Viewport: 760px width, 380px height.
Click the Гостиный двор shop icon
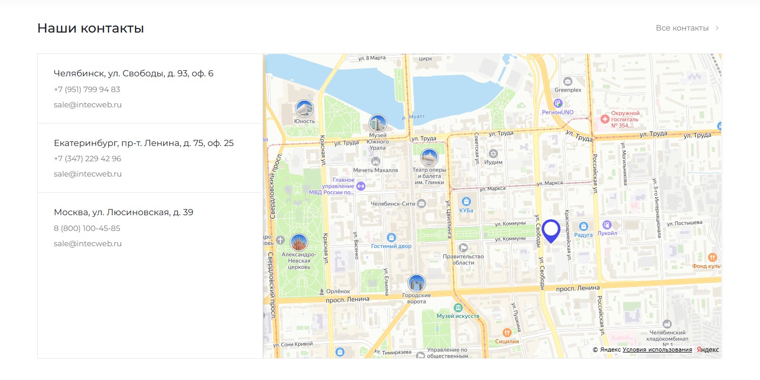(391, 237)
